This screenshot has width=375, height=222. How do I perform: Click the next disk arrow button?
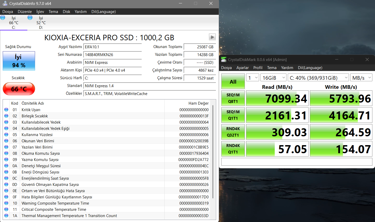pyautogui.click(x=212, y=37)
